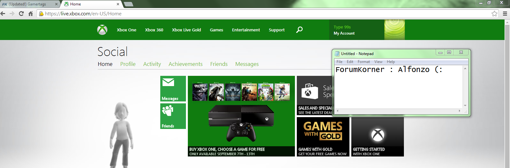This screenshot has height=168, width=510.
Task: Open the Notepad View menu
Action: [378, 62]
